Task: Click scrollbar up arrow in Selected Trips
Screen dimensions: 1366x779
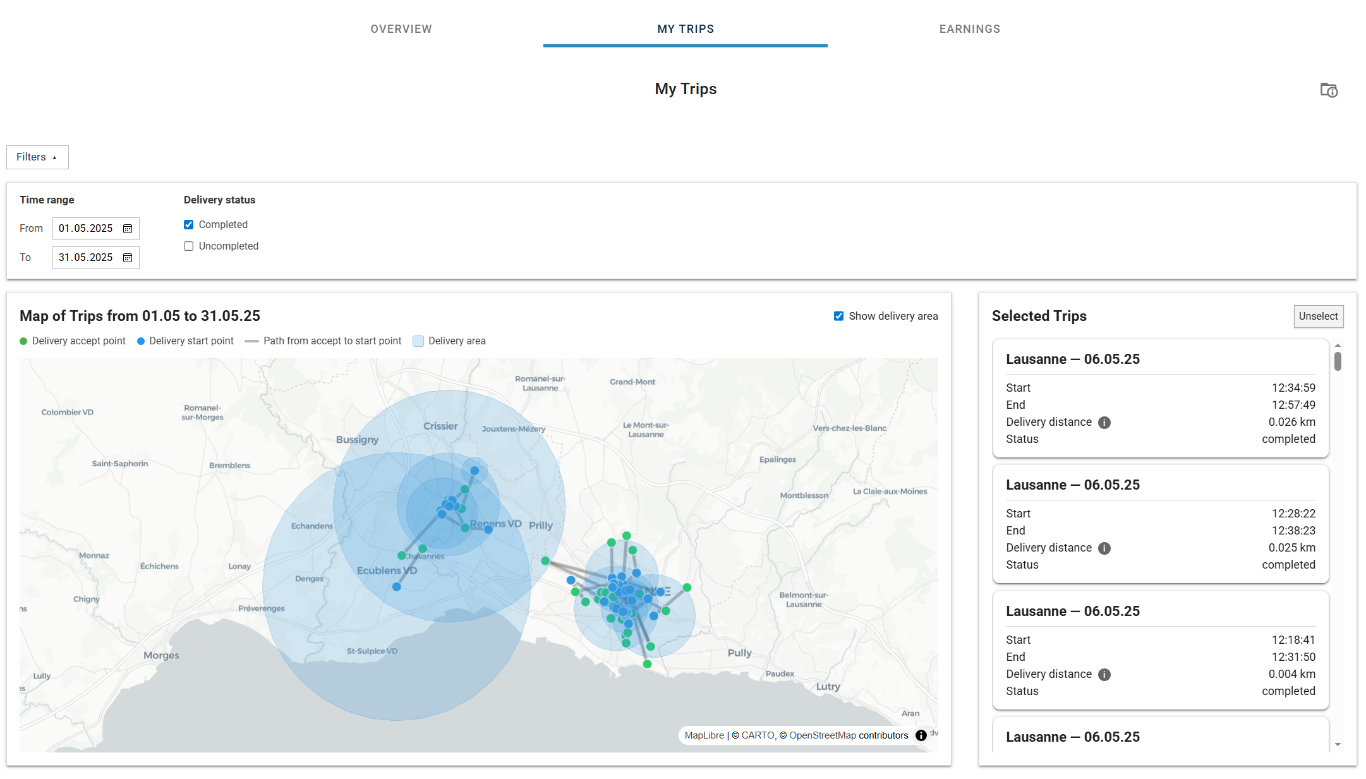Action: [x=1338, y=346]
